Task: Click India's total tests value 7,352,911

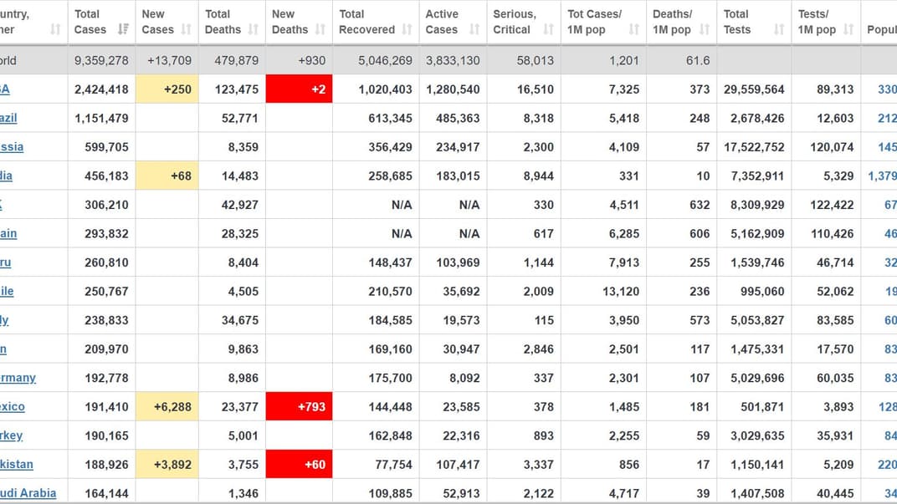Action: 757,176
